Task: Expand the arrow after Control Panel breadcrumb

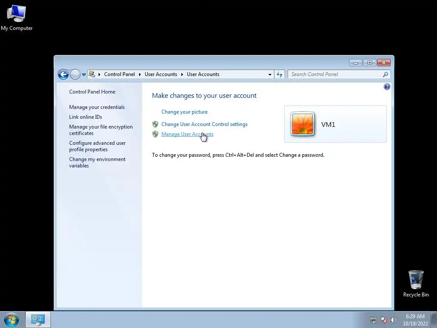Action: point(140,74)
